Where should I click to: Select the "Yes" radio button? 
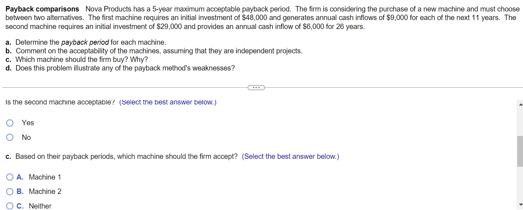pyautogui.click(x=10, y=123)
